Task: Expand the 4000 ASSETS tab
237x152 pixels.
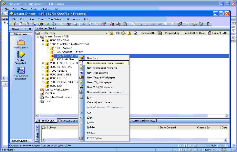Action: click(43, 70)
